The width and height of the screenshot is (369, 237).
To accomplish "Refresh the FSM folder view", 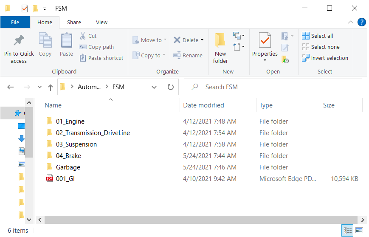I will tap(171, 87).
